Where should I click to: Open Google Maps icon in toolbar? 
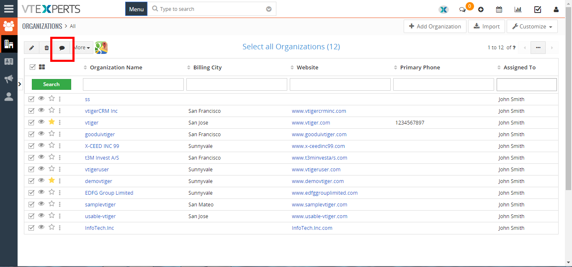tap(101, 48)
